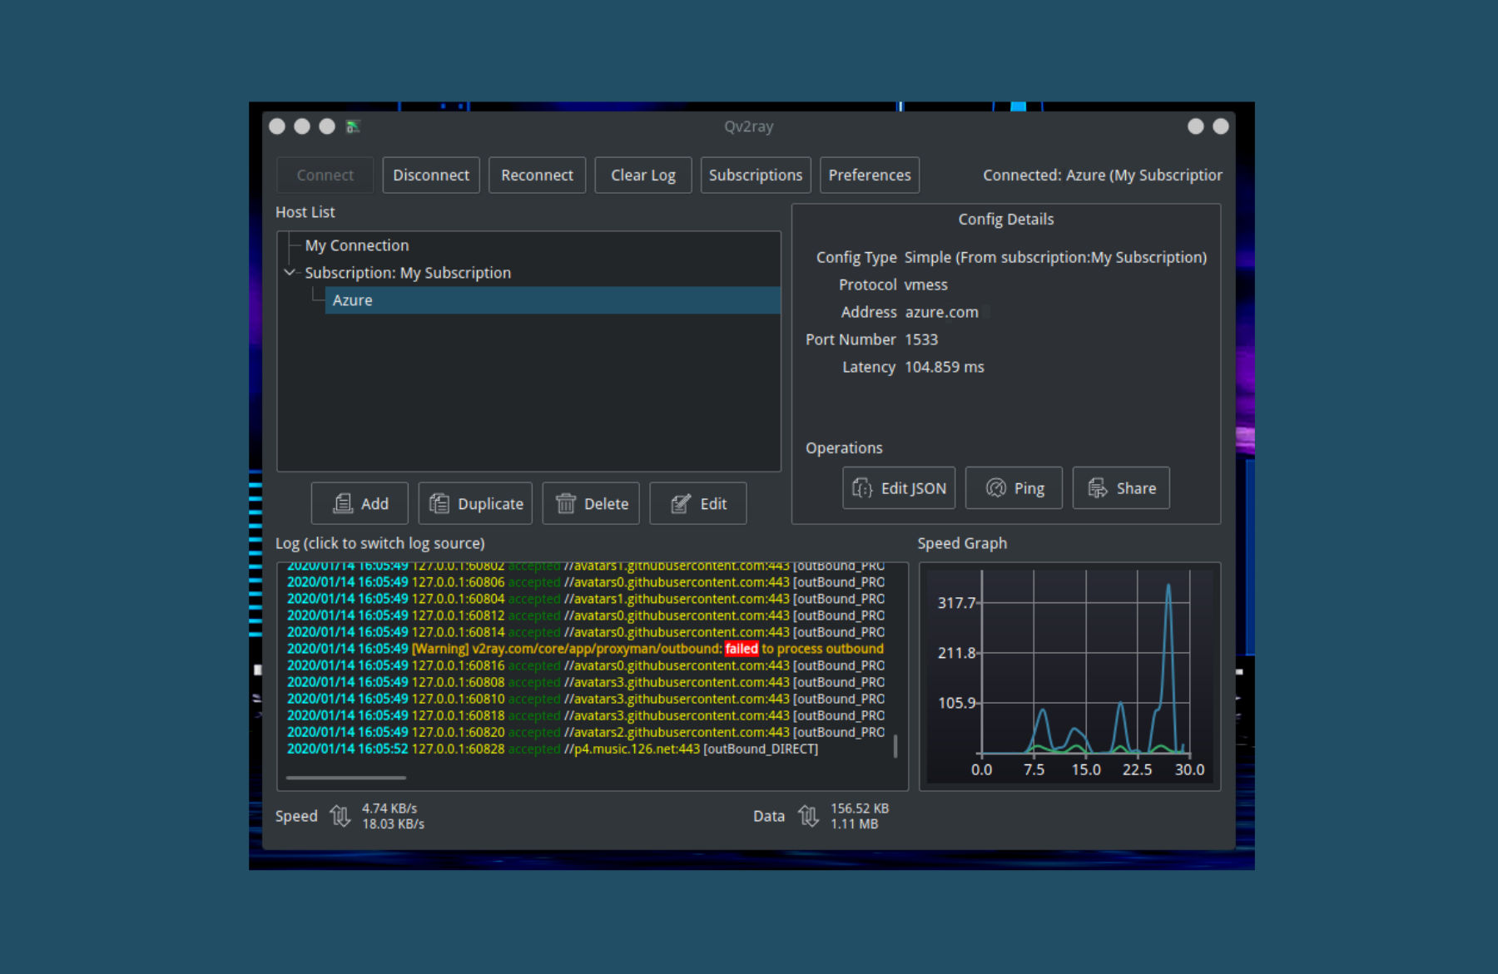Run the Ping latency test
Viewport: 1498px width, 974px height.
click(x=1014, y=488)
